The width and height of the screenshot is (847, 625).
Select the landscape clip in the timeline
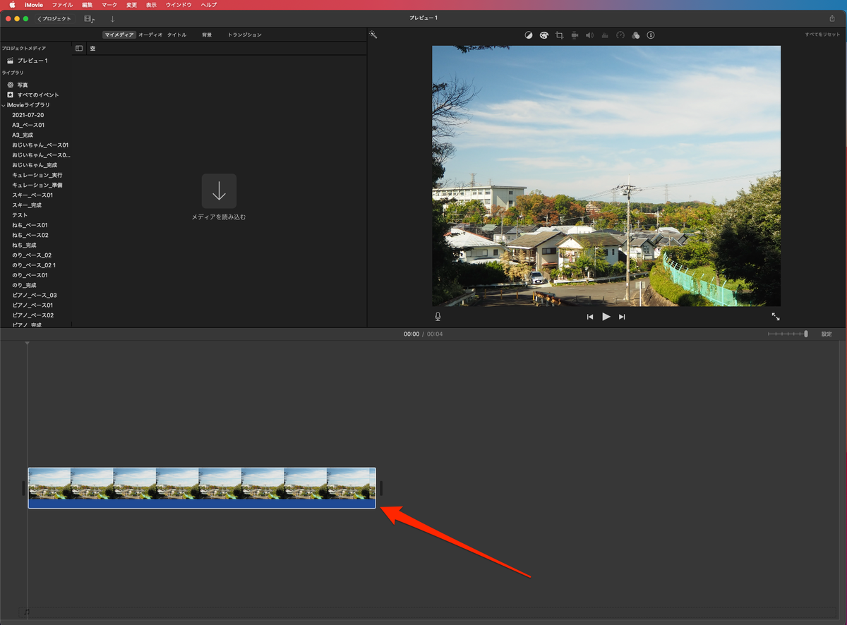202,487
